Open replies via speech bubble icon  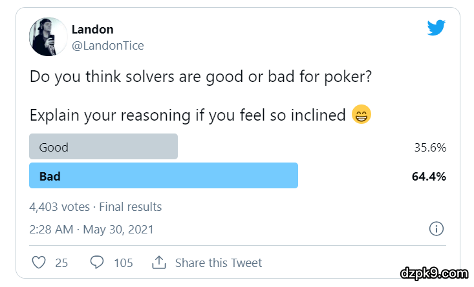click(x=97, y=262)
